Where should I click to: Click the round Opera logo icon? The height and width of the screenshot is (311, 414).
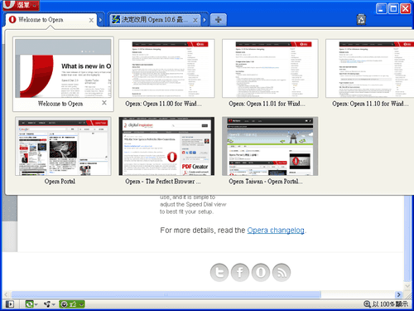coord(261,273)
